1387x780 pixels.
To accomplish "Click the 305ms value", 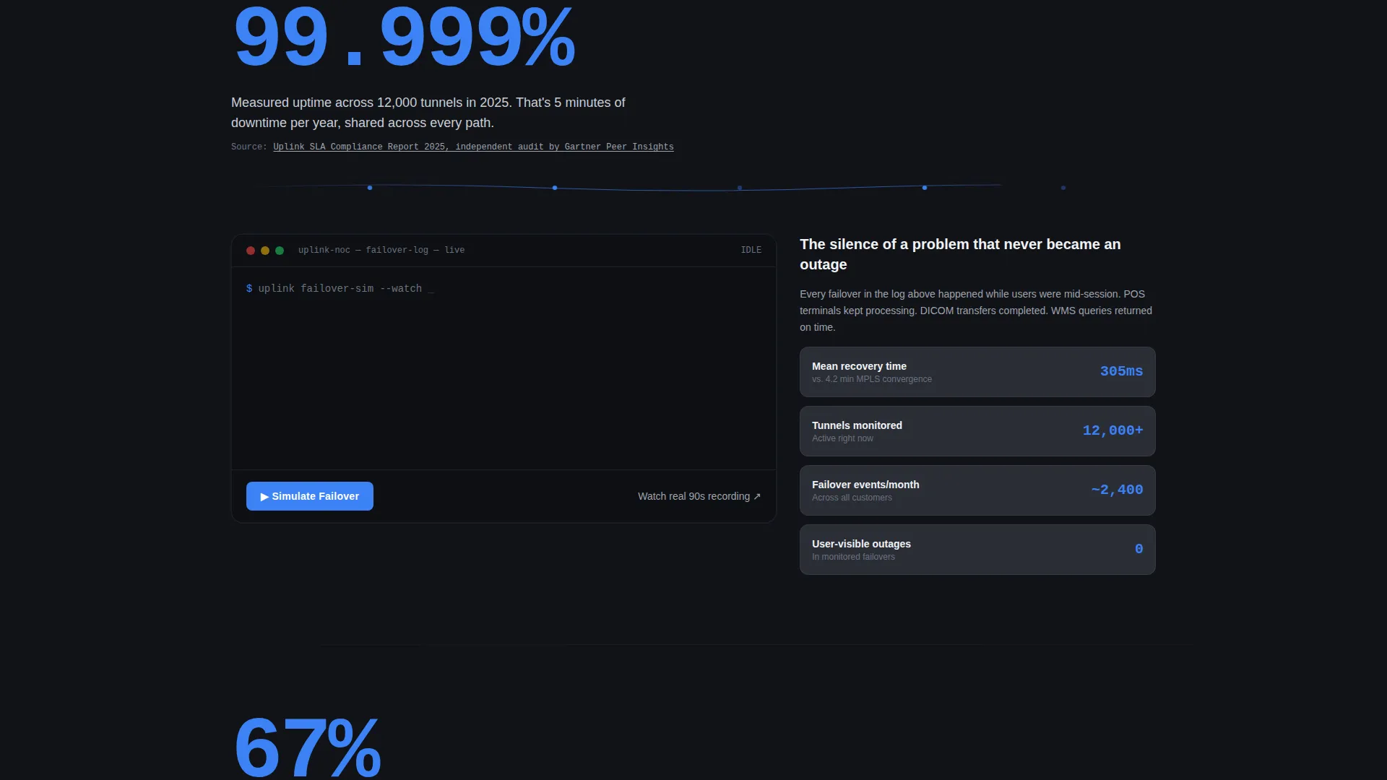I will click(x=1121, y=371).
